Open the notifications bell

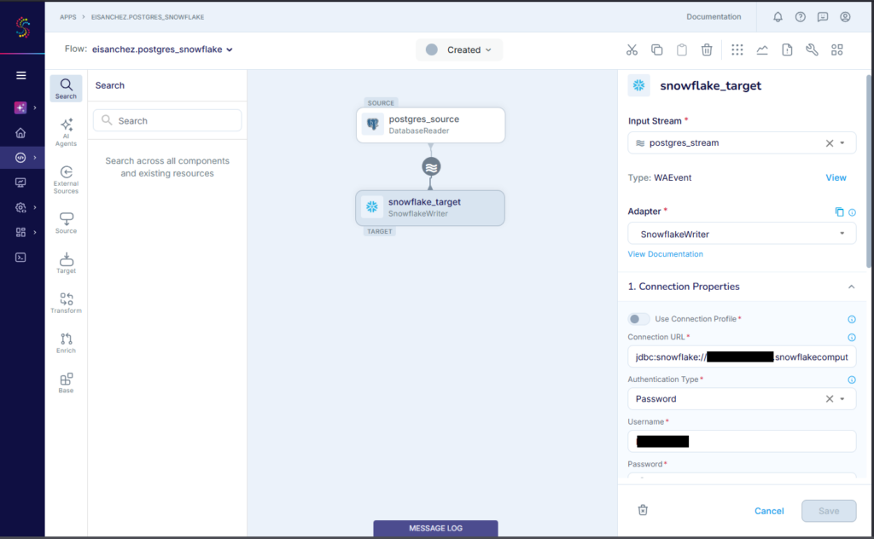pos(778,17)
